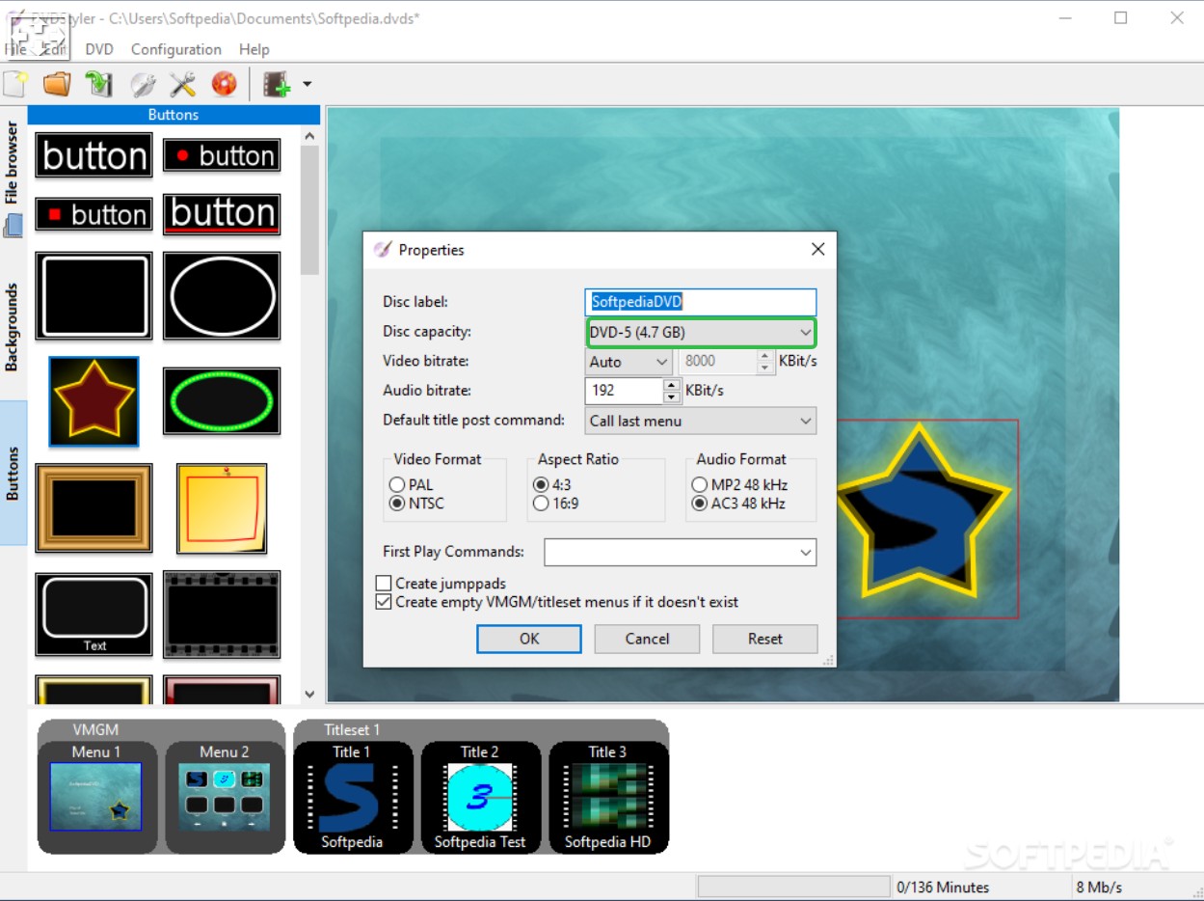Open the Video bitrate Auto dropdown
The image size is (1204, 901).
click(629, 362)
